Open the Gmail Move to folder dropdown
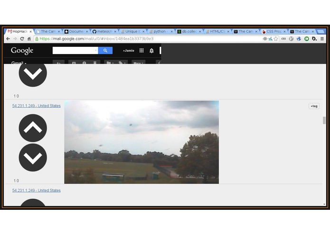Image resolution: width=330 pixels, height=234 pixels. pyautogui.click(x=110, y=63)
